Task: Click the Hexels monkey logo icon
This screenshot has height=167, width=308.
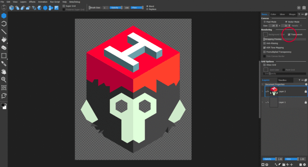Action: (x=4, y=8)
